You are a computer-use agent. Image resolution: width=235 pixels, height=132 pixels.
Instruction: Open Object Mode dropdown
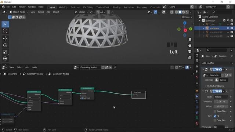(19, 12)
